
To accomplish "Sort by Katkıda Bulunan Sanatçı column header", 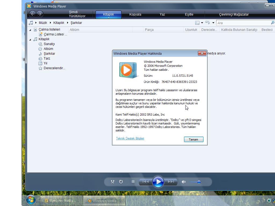I will click(x=240, y=30).
